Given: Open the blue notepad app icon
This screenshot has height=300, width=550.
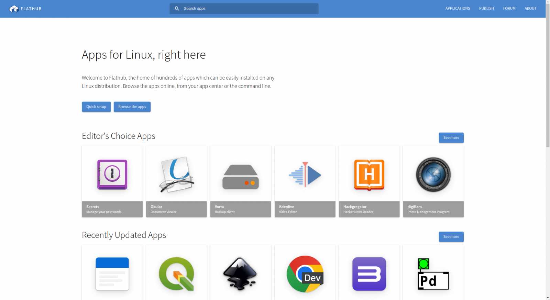Looking at the screenshot, I should click(112, 274).
